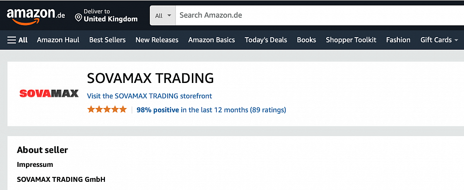Screen dimensions: 464x190
Task: Click the orange star rating
Action: (x=107, y=110)
